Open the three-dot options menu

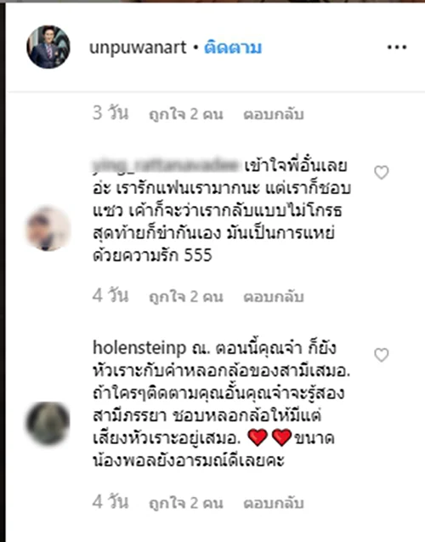coord(397,48)
